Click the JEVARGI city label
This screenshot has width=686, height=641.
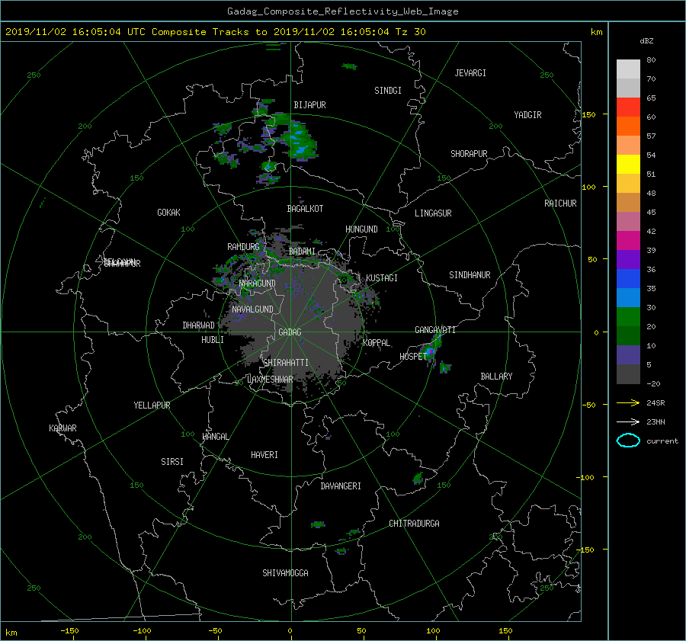pyautogui.click(x=470, y=73)
